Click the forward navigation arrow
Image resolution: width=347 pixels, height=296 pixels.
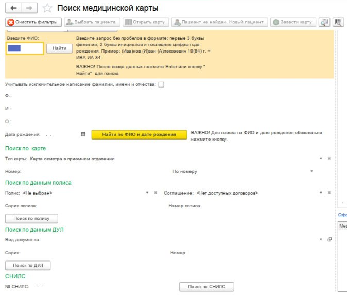[x=28, y=8]
